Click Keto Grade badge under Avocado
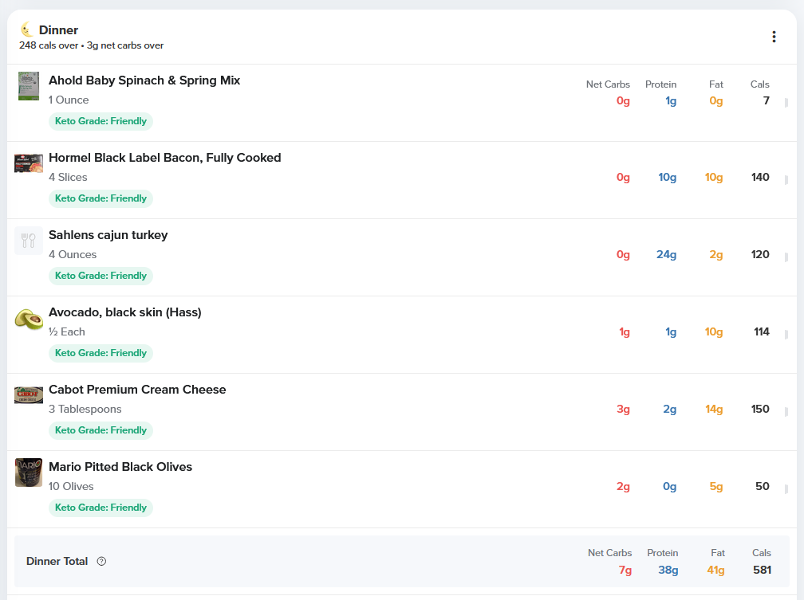 click(100, 353)
